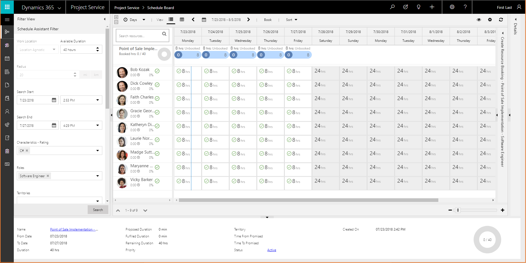Click the eye icon above the schedule grid
Screen dimensions: 526x263
point(479,20)
